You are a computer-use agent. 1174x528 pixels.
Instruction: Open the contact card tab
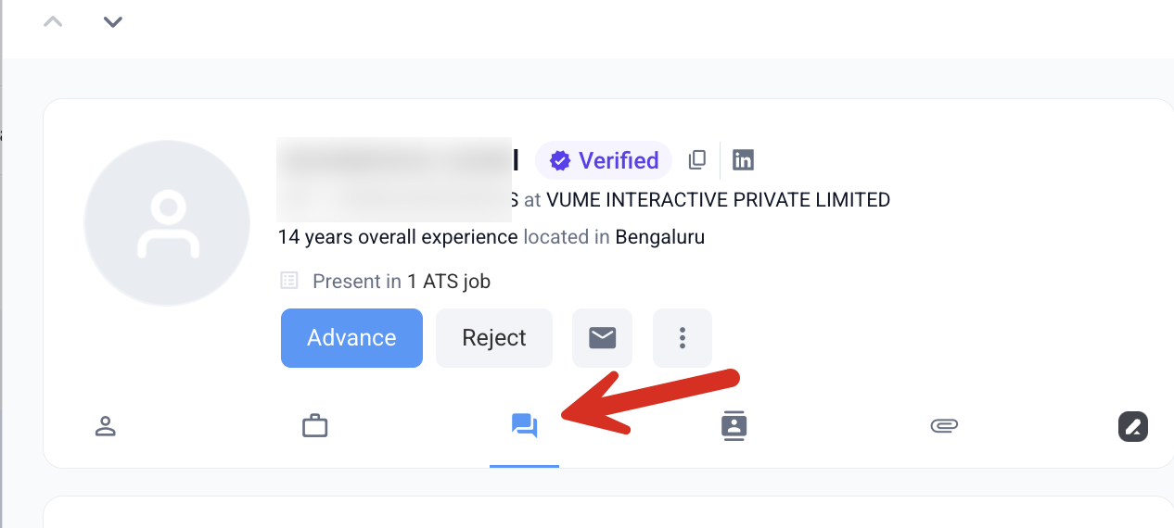[734, 426]
